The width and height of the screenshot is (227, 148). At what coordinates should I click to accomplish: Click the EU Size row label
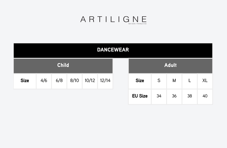coord(140,96)
